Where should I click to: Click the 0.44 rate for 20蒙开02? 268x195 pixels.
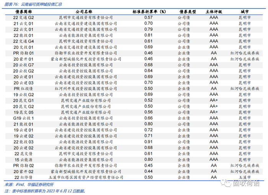coord(149,171)
